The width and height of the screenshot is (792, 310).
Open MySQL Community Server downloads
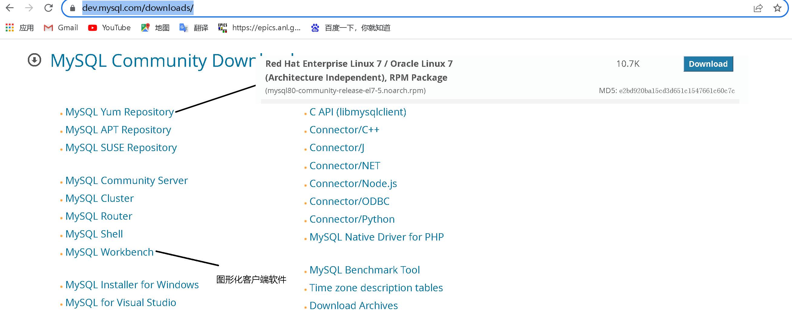pyautogui.click(x=126, y=180)
